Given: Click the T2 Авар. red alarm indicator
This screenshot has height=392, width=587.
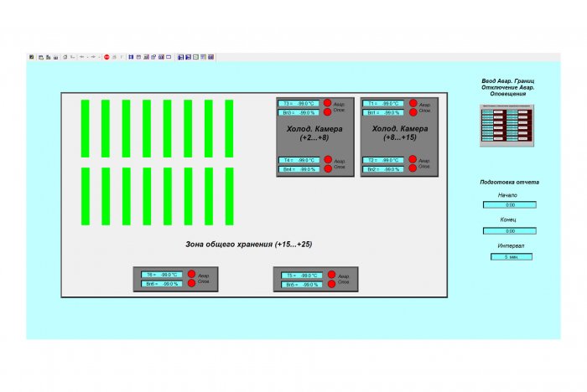Looking at the screenshot, I should pyautogui.click(x=413, y=159).
